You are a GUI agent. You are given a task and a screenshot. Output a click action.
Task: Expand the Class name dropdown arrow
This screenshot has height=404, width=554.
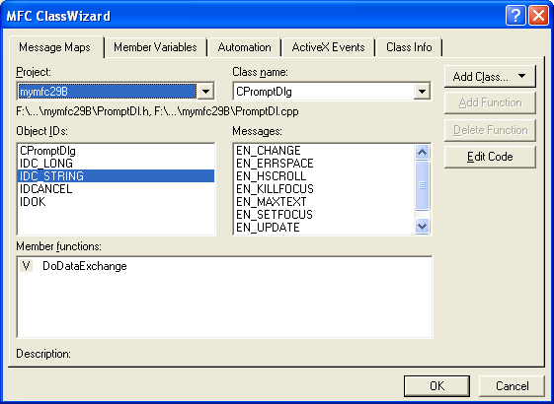click(422, 92)
